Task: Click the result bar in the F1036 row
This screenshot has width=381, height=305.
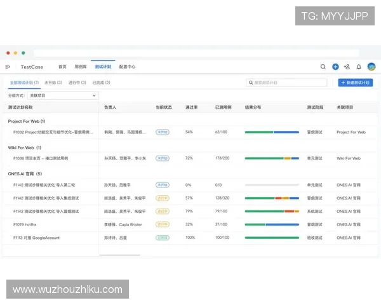Action: [x=272, y=158]
